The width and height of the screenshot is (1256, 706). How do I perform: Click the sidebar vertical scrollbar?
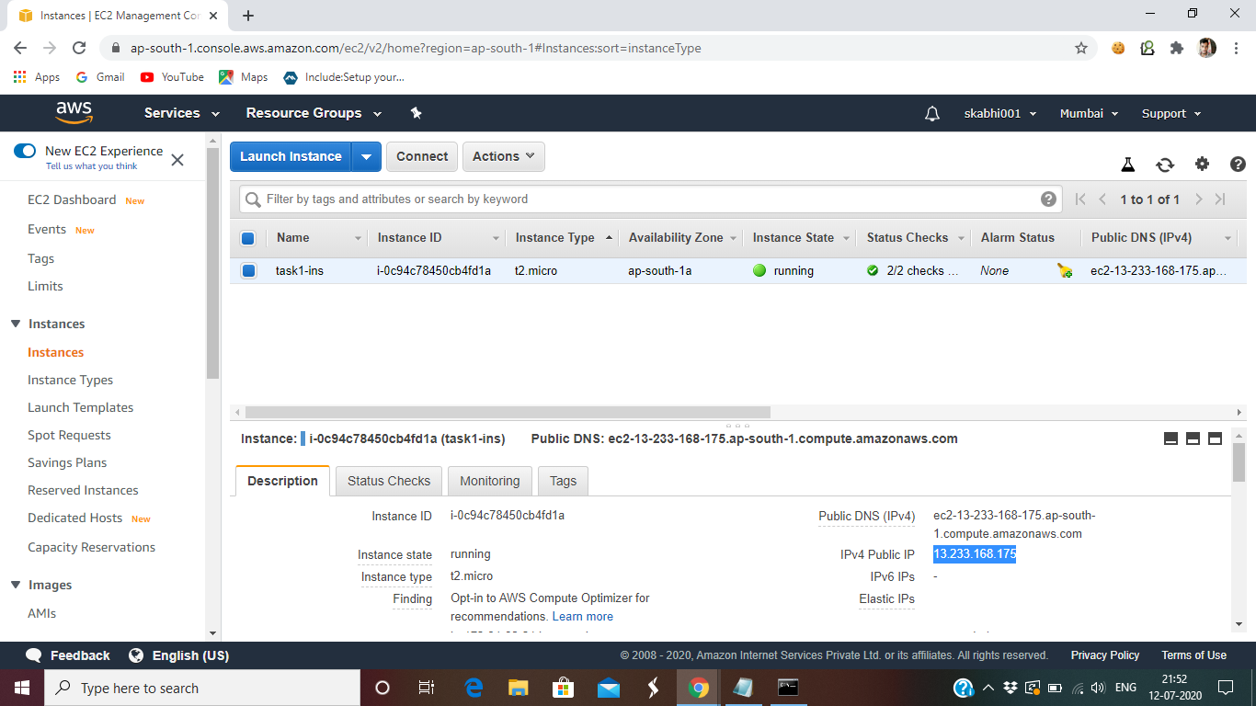point(213,262)
